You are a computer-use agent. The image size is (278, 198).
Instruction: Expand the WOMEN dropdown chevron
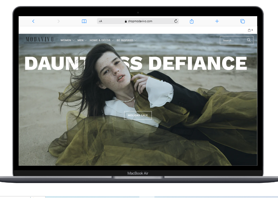[x=73, y=41]
